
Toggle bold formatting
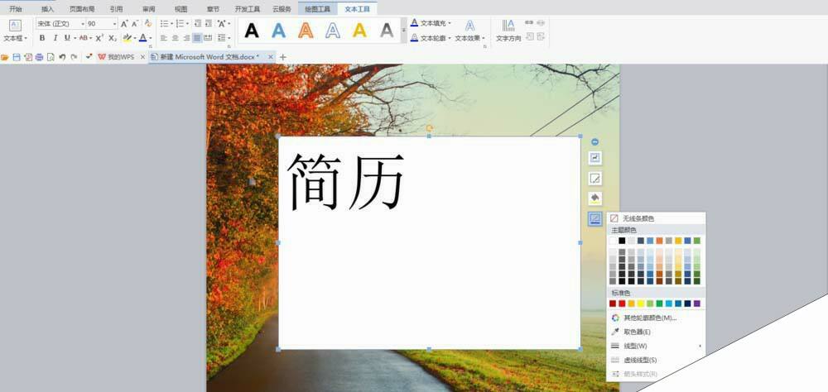pos(41,38)
